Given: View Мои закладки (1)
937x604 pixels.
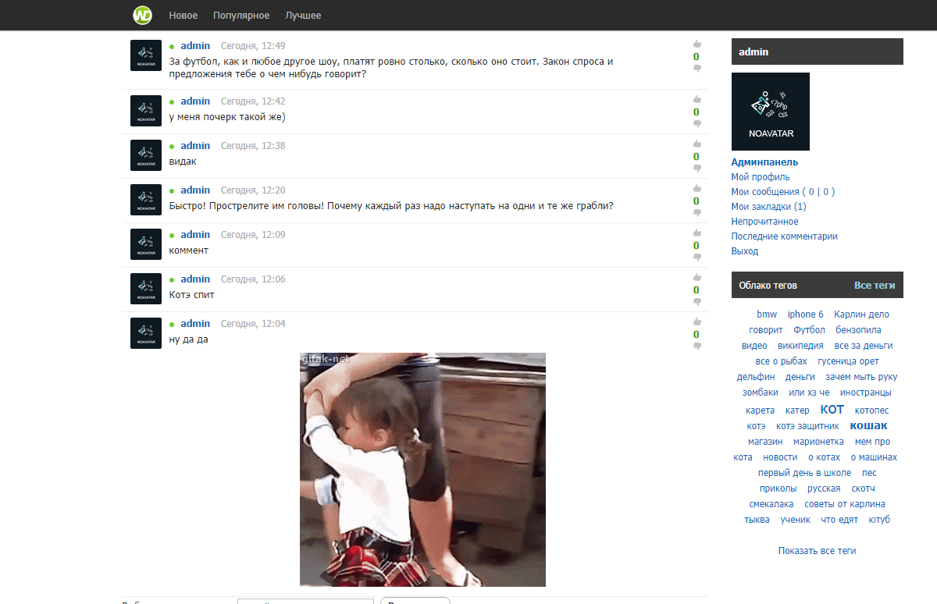Looking at the screenshot, I should 769,207.
